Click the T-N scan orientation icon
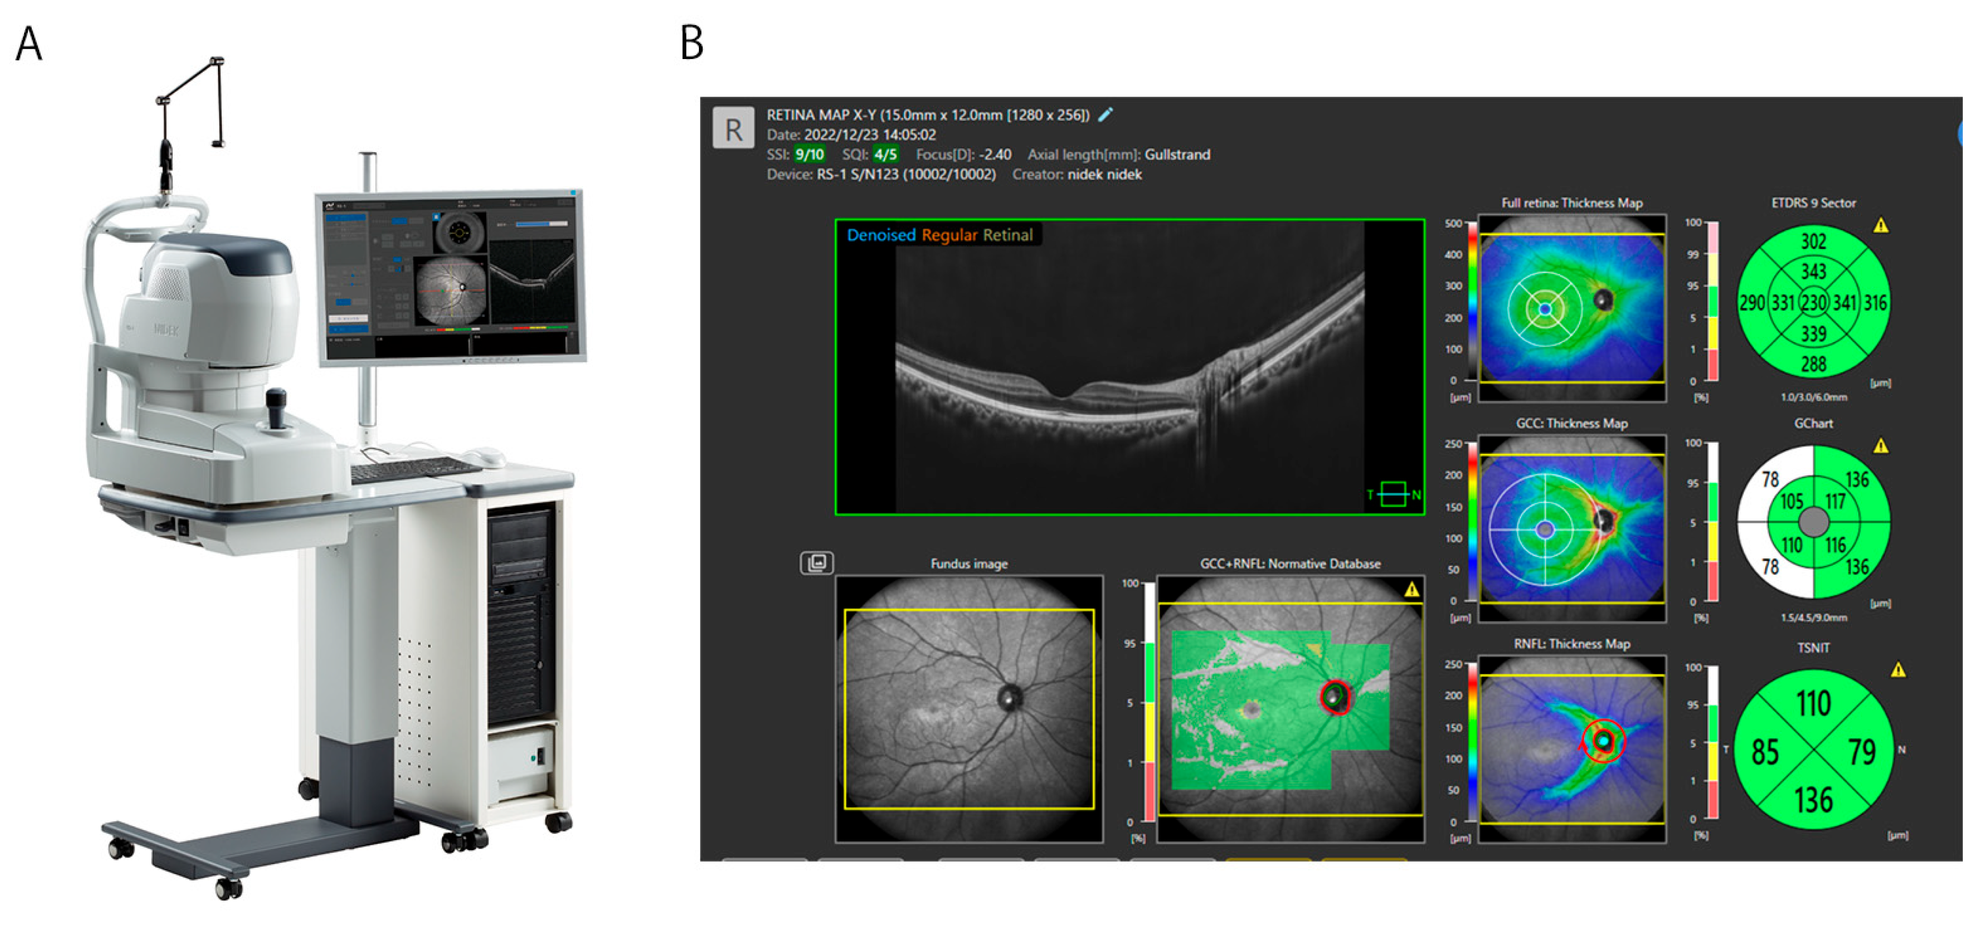The image size is (1977, 926). click(1393, 495)
